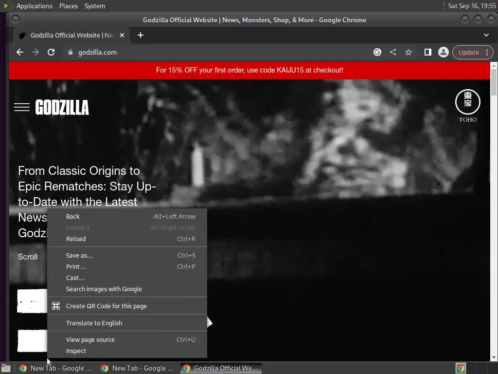The image size is (498, 374).
Task: Click the godzilla.com address bar
Action: tap(219, 52)
